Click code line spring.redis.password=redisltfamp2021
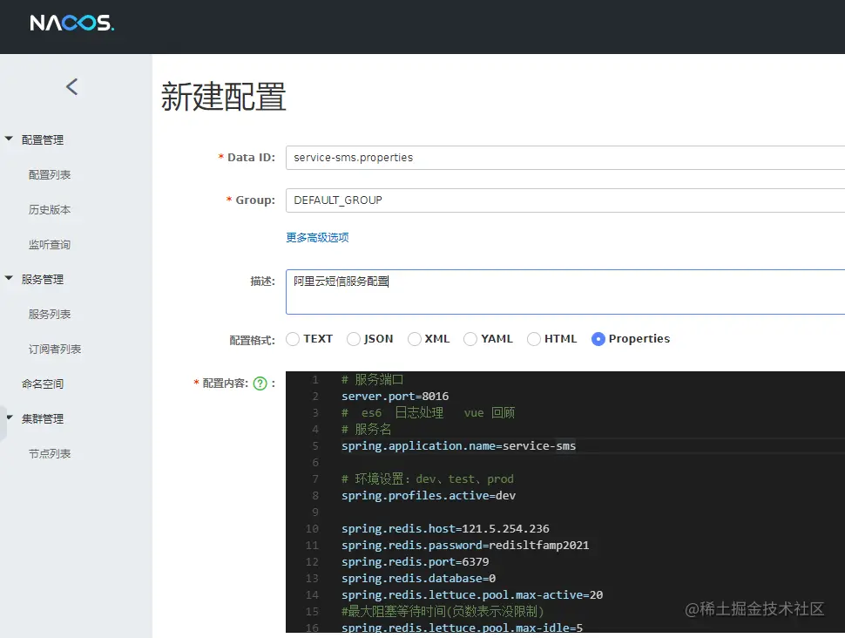The image size is (845, 638). click(x=465, y=546)
